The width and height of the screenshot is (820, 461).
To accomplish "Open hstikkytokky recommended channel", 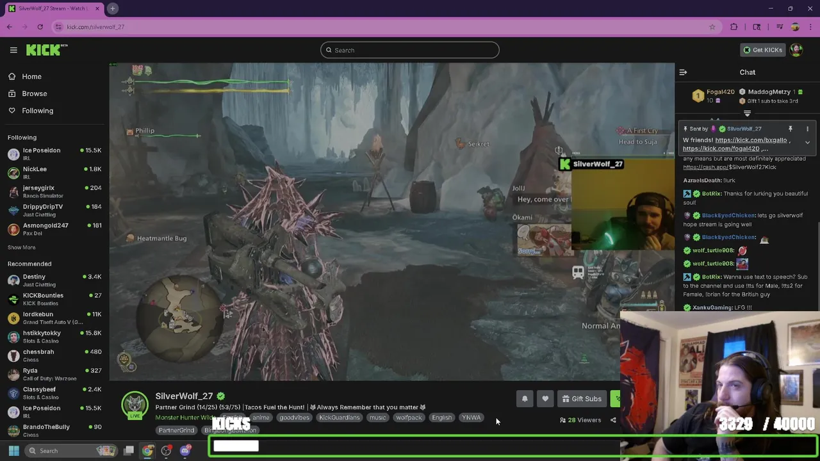I will coord(54,336).
